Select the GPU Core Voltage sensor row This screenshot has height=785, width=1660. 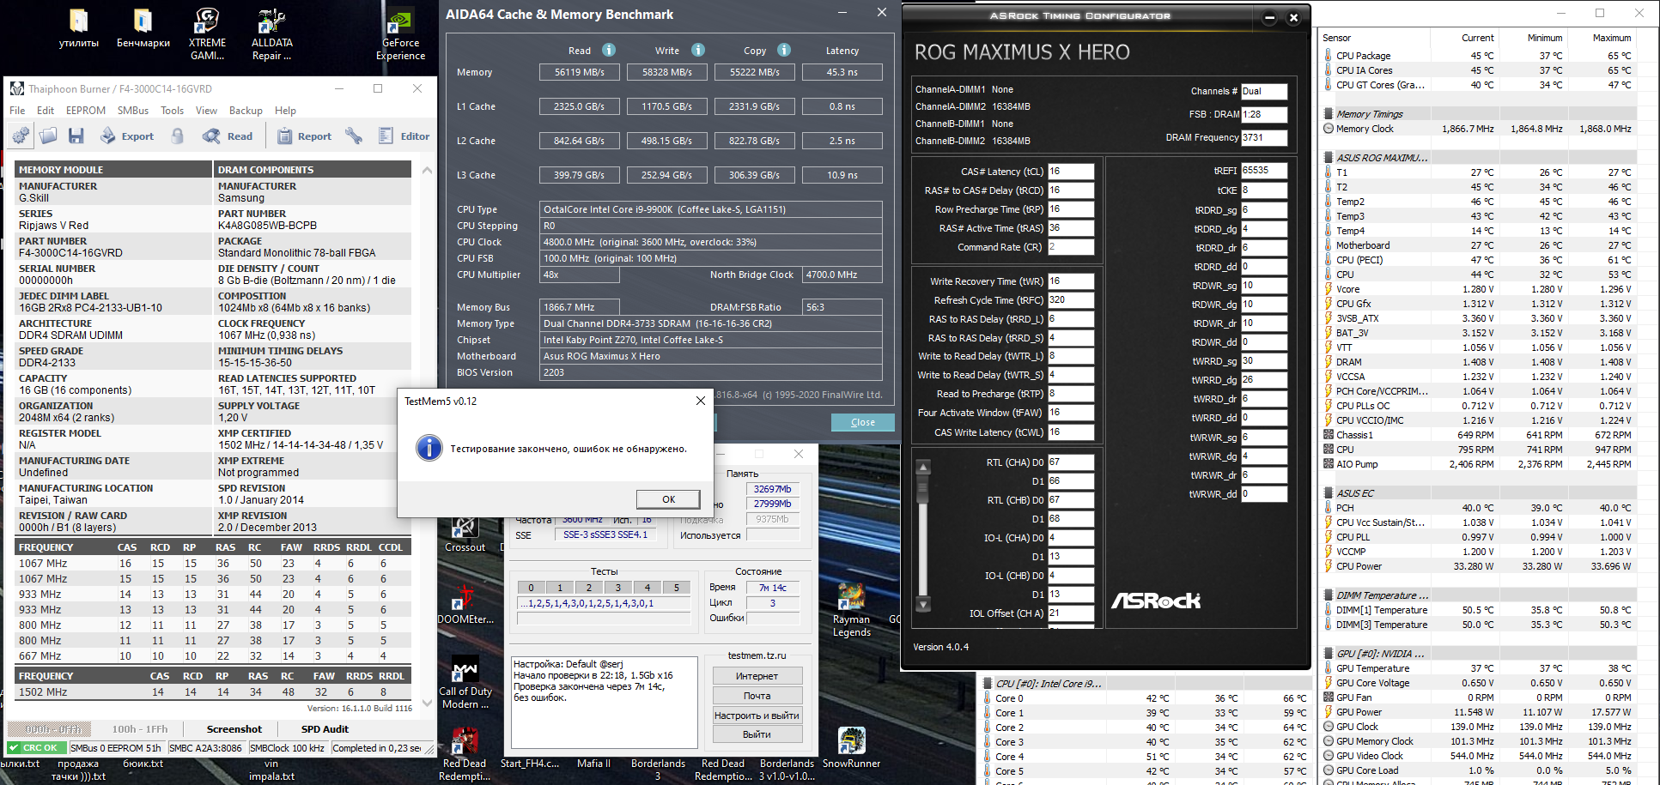[1477, 683]
